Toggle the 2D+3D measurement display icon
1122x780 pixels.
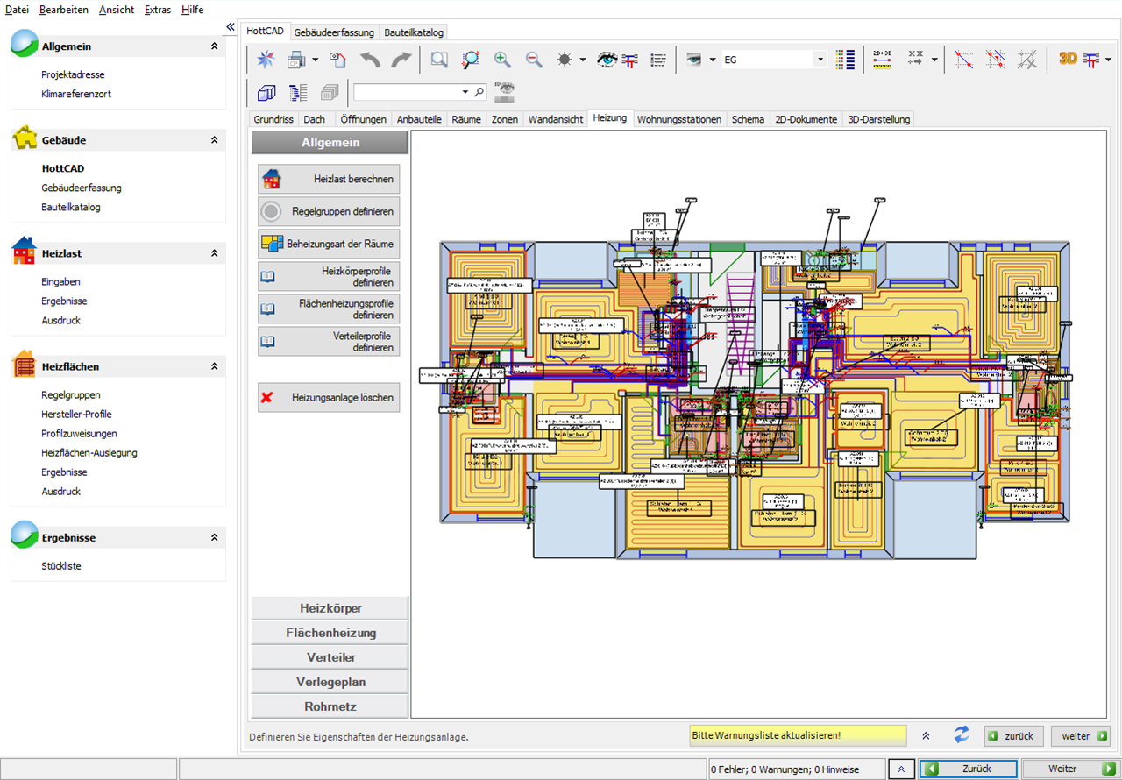[x=883, y=60]
